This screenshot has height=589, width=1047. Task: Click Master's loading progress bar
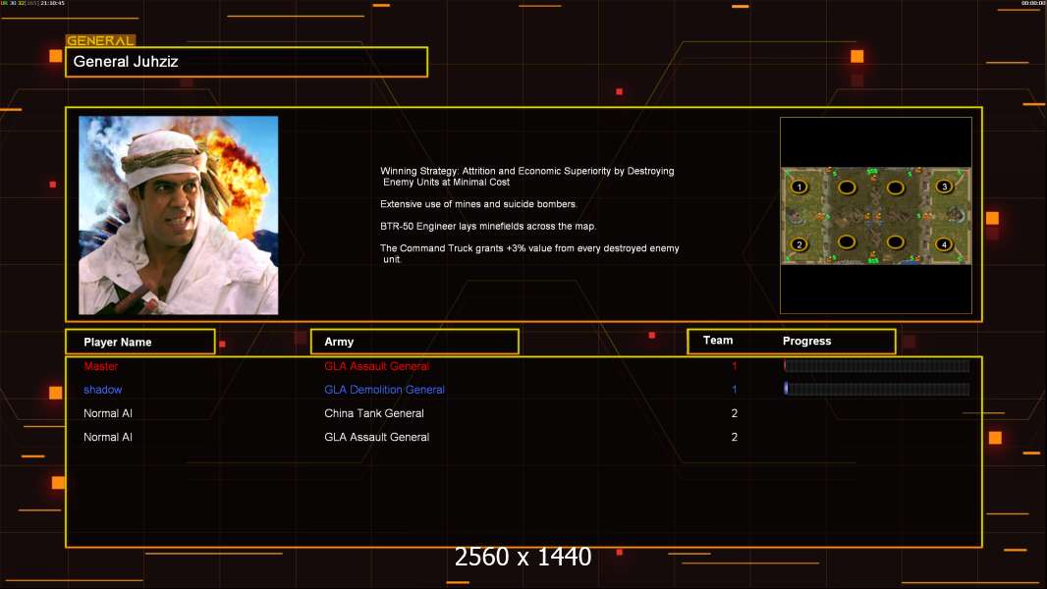click(x=877, y=365)
